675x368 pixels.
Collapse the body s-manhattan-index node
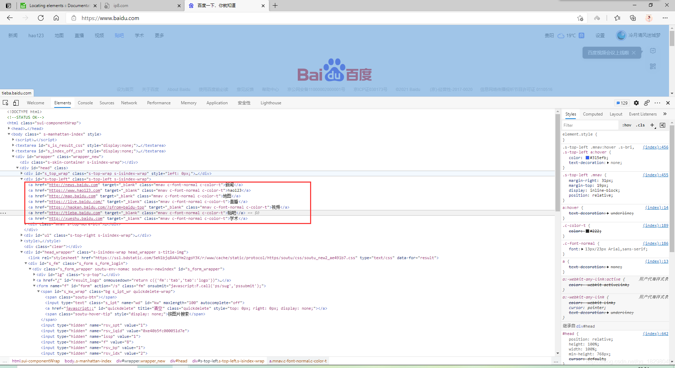point(9,134)
